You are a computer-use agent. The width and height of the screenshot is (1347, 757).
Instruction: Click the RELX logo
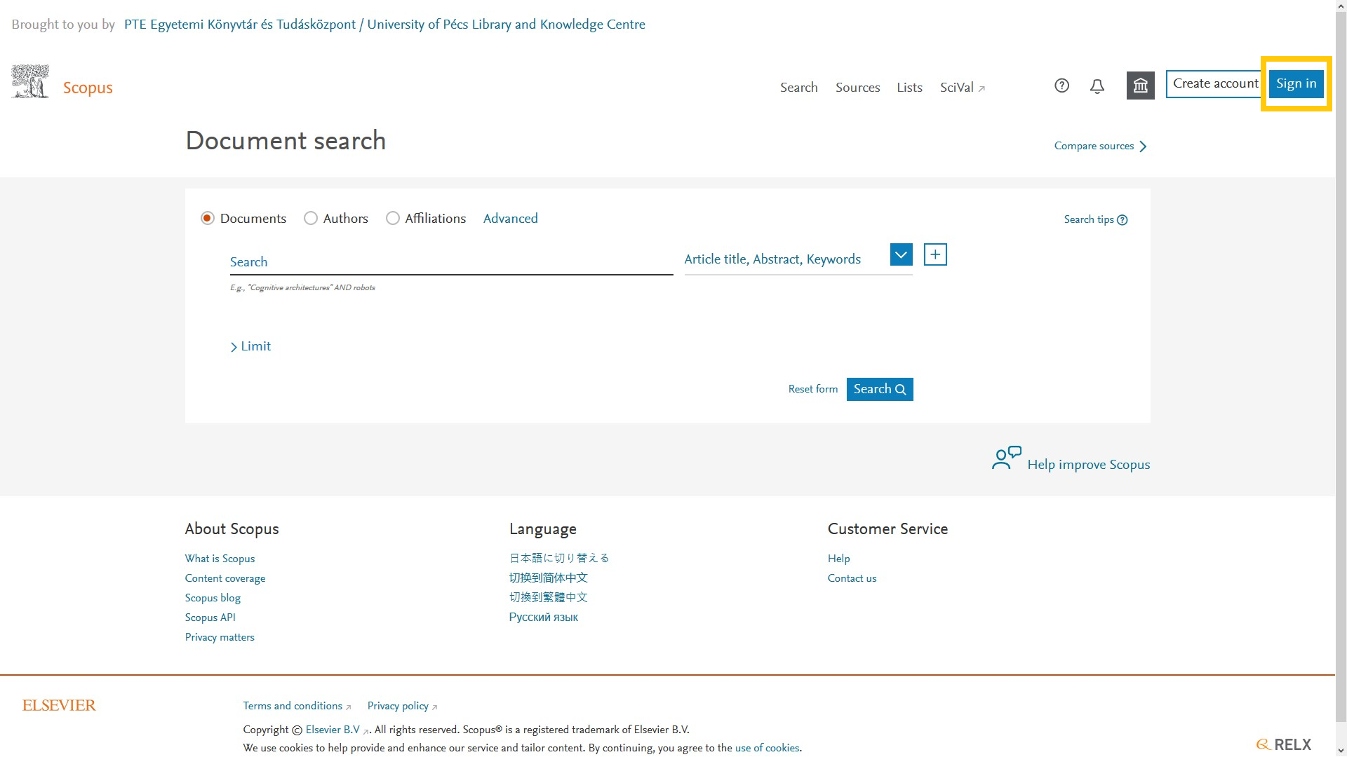1284,744
